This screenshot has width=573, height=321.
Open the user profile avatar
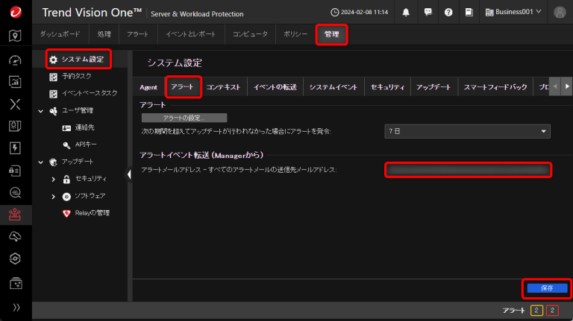pos(560,13)
